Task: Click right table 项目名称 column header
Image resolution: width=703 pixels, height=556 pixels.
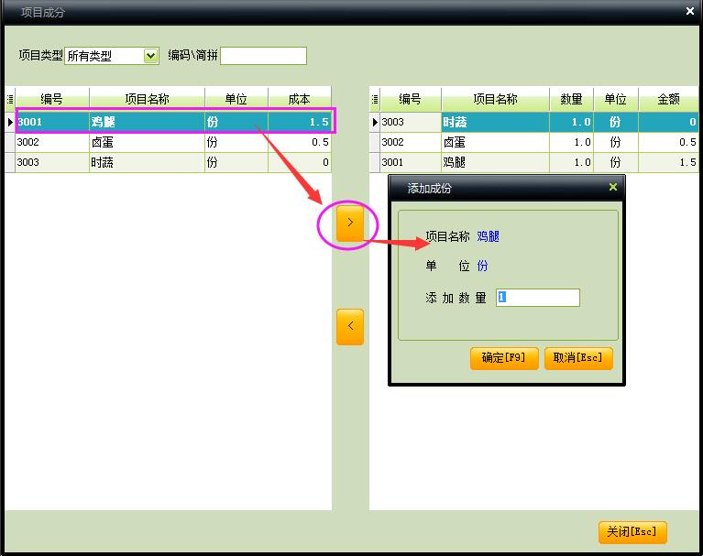Action: pos(496,99)
